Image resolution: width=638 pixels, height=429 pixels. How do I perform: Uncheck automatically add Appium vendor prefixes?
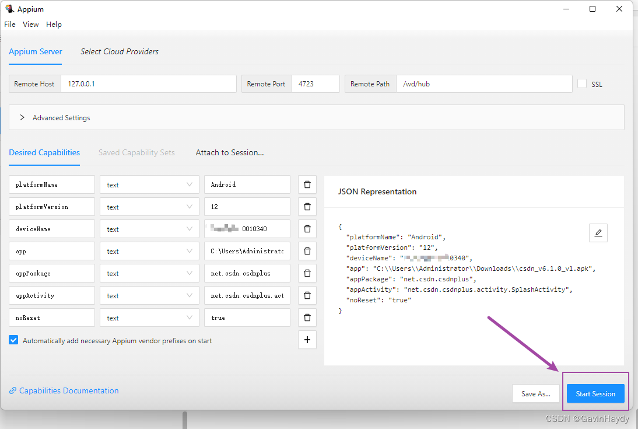(x=13, y=340)
